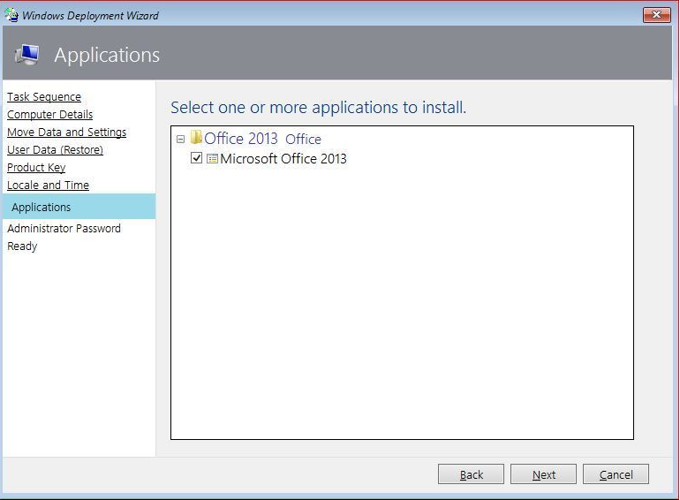This screenshot has height=500, width=680.
Task: Click the Ready step in sidebar
Action: coord(22,246)
